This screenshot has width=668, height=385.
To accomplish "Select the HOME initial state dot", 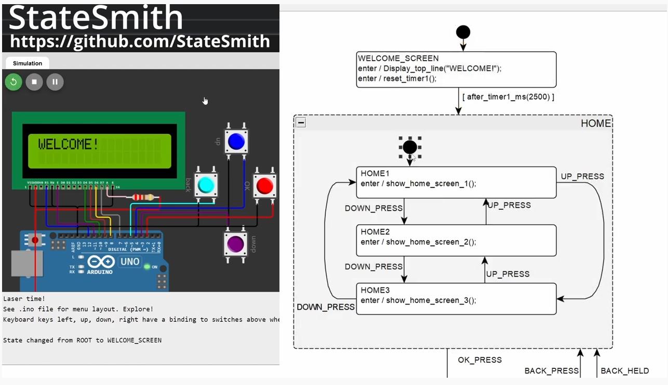I will point(410,147).
